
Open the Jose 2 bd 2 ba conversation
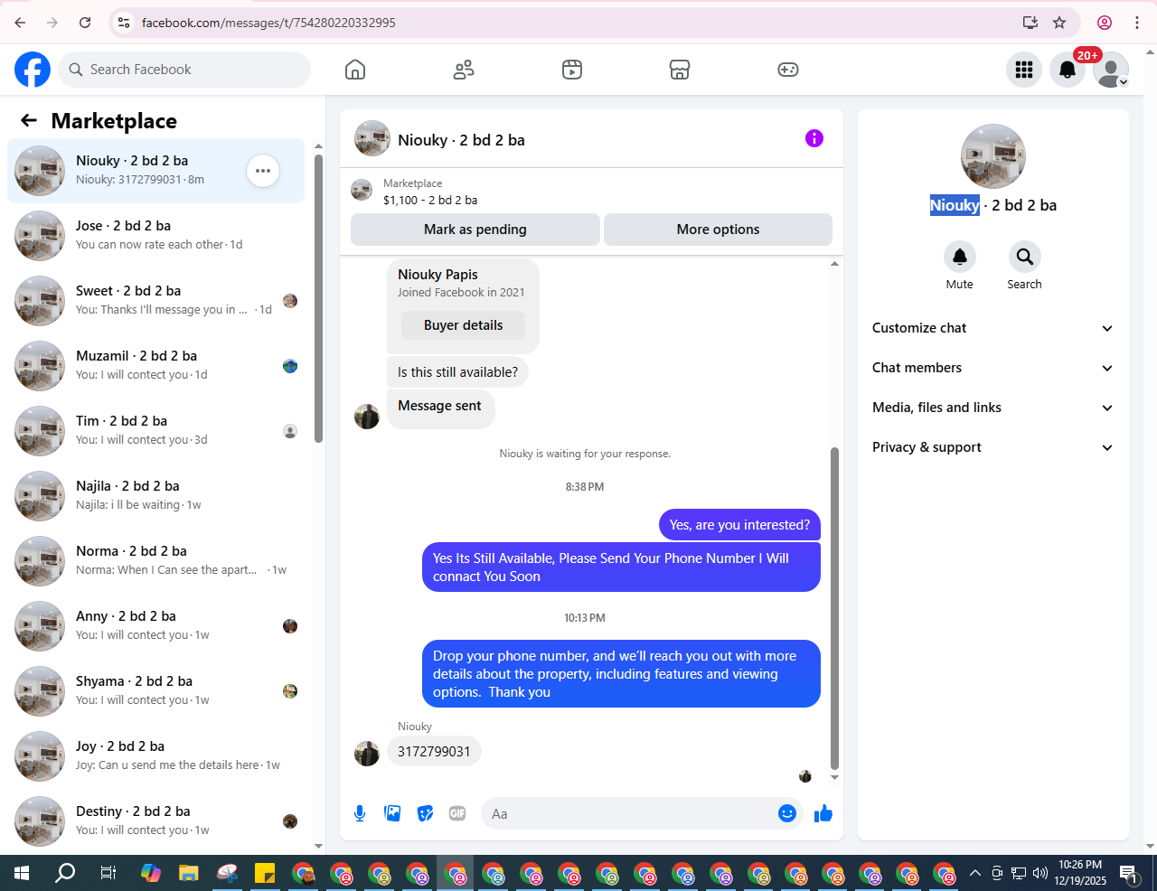point(155,236)
